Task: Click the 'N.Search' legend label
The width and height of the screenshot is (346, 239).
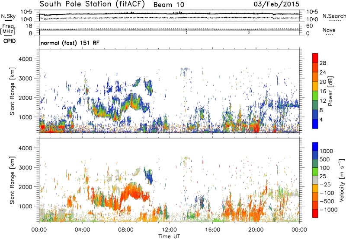Action: click(x=334, y=16)
